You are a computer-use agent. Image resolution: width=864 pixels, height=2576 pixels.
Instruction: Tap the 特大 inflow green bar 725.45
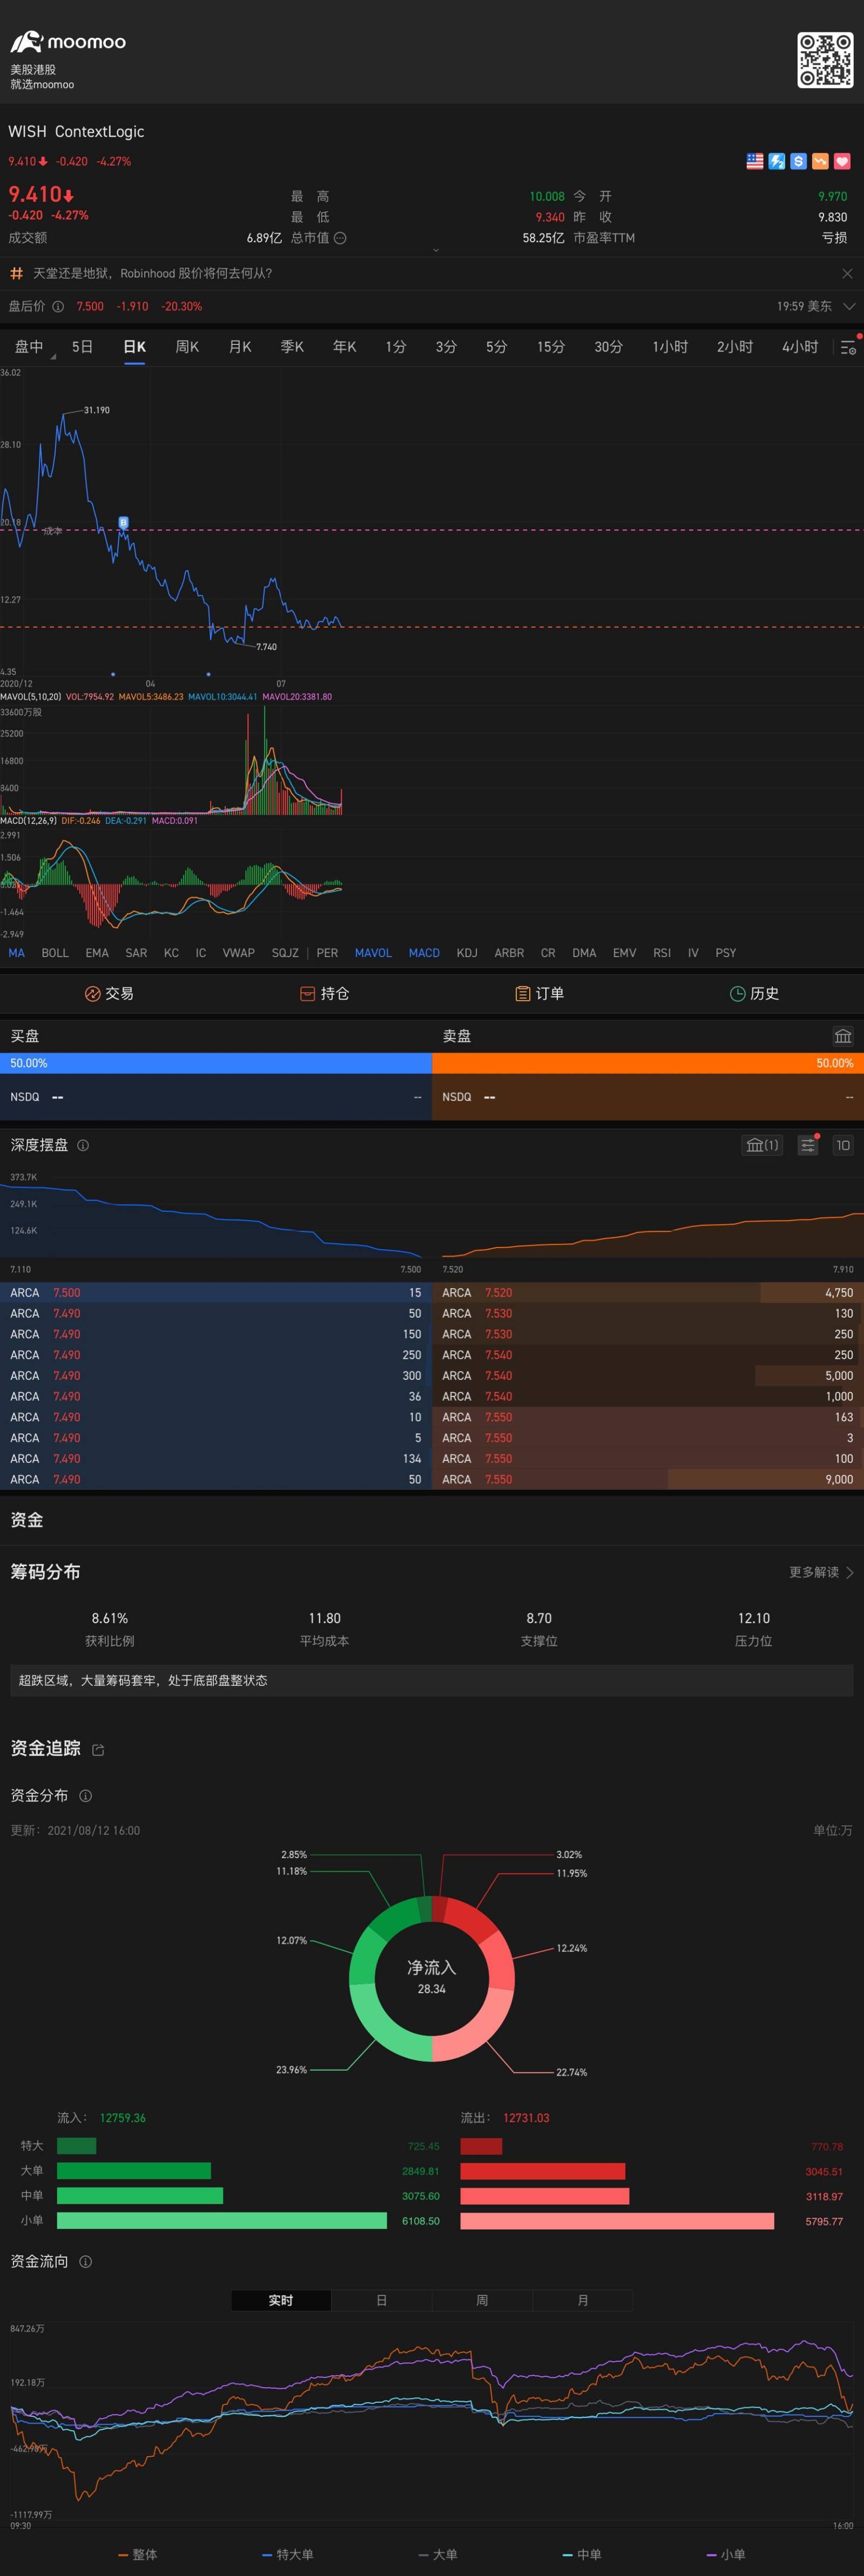click(x=77, y=2146)
